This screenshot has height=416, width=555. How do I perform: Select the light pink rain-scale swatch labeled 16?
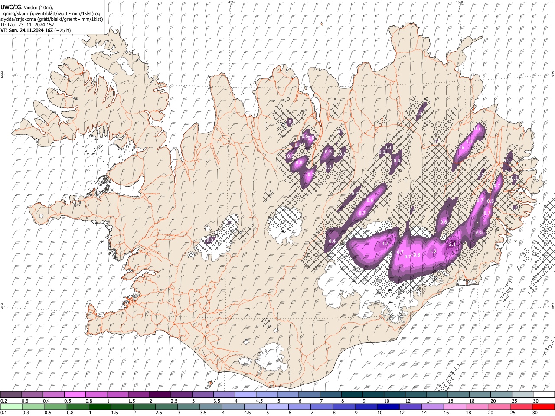[x=455, y=406]
